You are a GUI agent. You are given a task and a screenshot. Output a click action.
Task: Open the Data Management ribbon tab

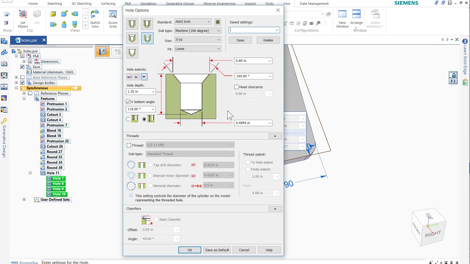pos(314,3)
